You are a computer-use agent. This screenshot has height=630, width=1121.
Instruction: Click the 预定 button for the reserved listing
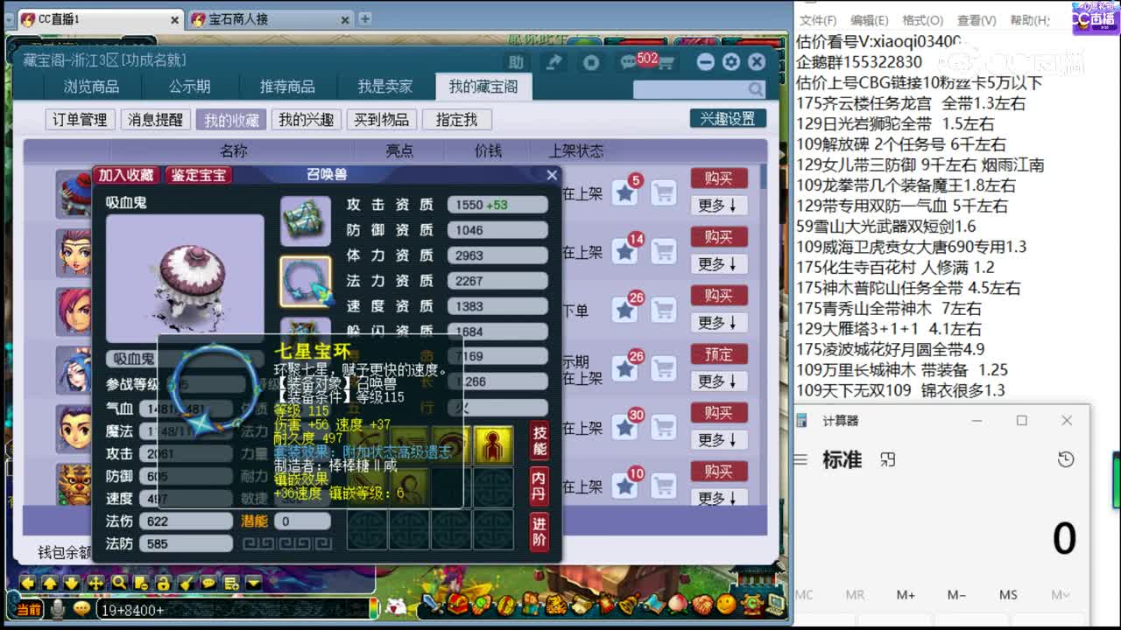[718, 354]
